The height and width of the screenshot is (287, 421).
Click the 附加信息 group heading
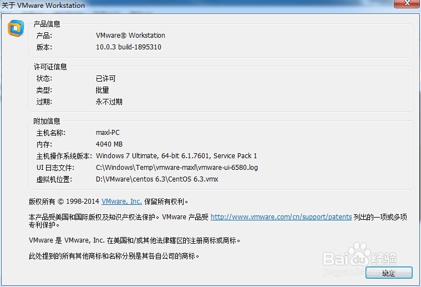(x=47, y=121)
